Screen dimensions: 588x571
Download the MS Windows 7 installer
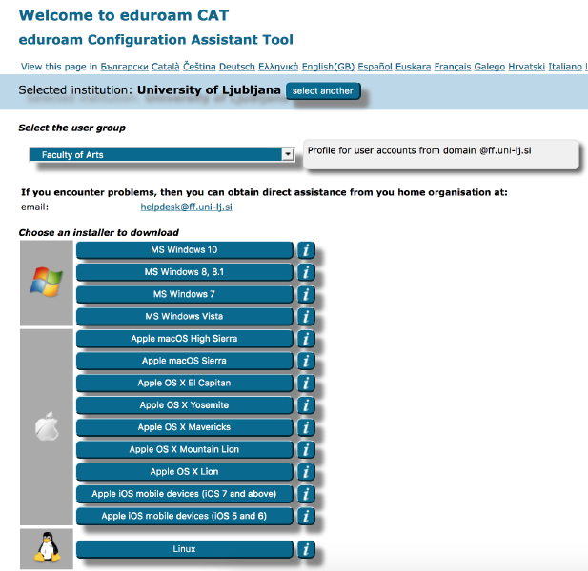(184, 294)
